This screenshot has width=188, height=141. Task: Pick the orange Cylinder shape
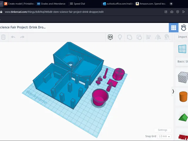click(183, 97)
